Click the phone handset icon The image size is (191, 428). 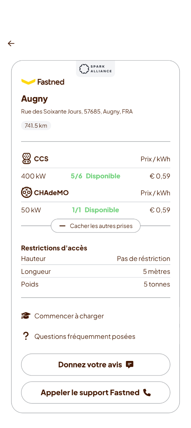click(x=147, y=392)
